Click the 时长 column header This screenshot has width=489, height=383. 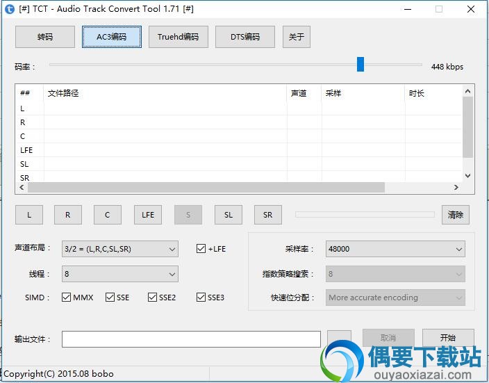434,93
